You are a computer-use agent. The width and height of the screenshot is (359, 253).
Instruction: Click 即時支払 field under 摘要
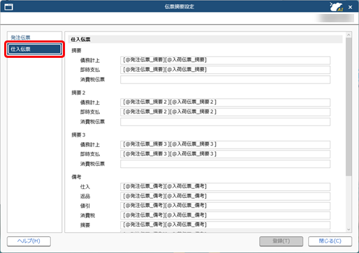pos(225,70)
